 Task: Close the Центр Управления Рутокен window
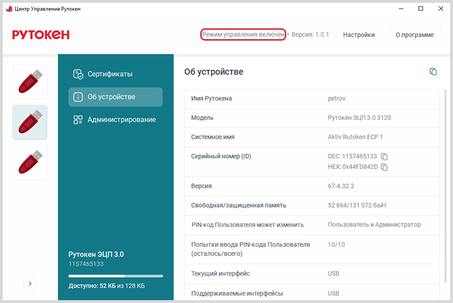(x=441, y=8)
